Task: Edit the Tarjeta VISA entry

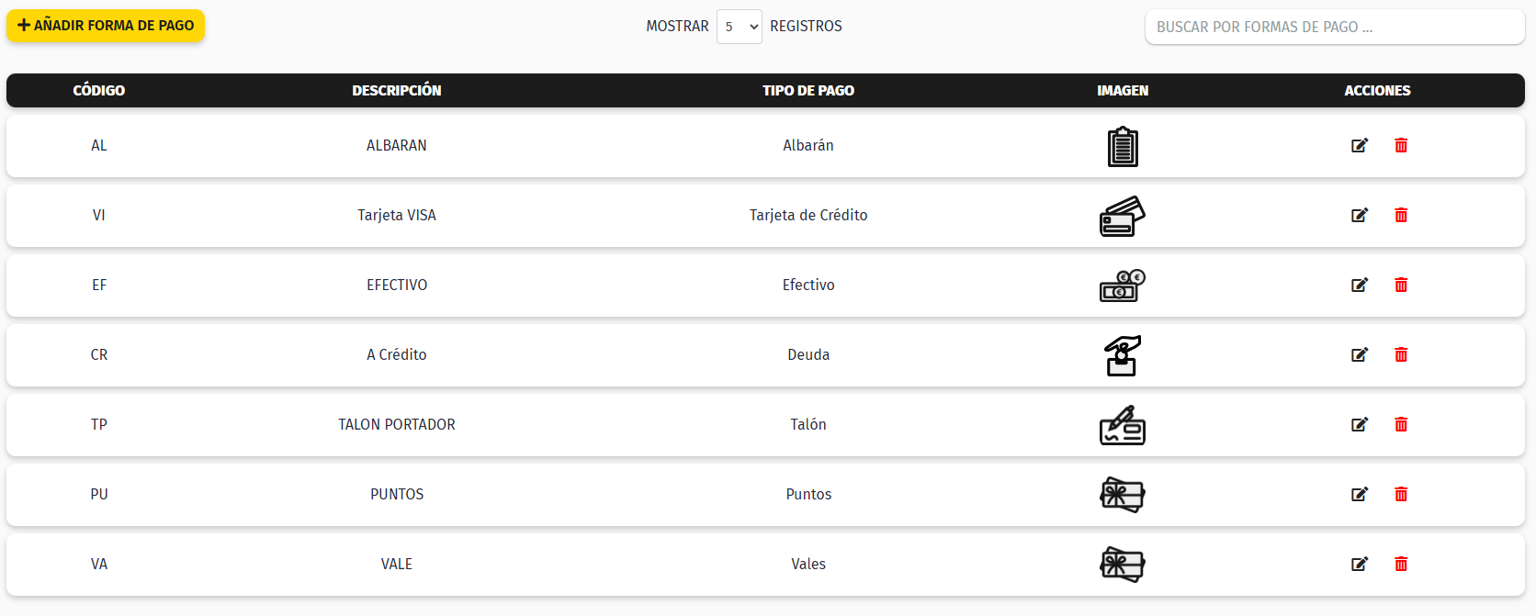Action: click(1360, 215)
